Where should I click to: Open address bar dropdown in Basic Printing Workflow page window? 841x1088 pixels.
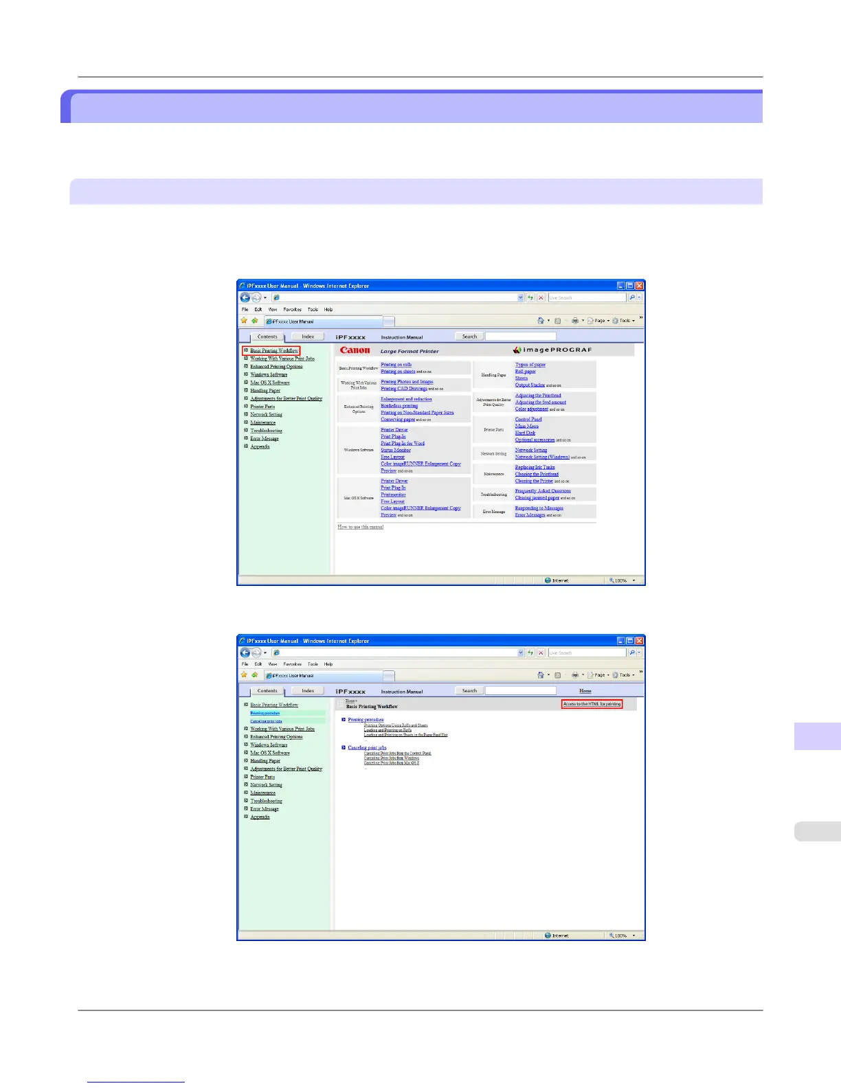(x=521, y=653)
